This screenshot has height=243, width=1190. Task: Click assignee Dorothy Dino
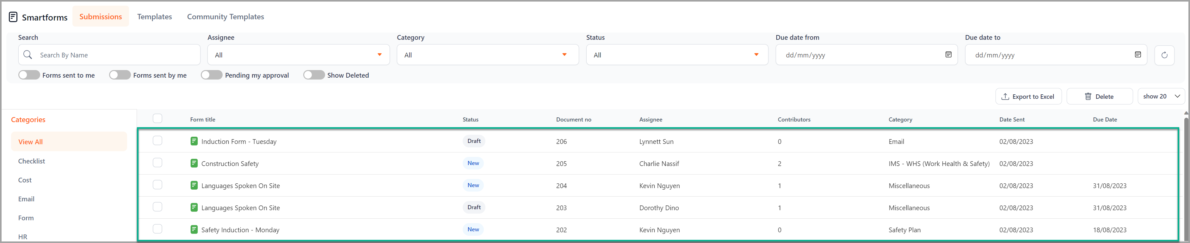[x=659, y=208]
